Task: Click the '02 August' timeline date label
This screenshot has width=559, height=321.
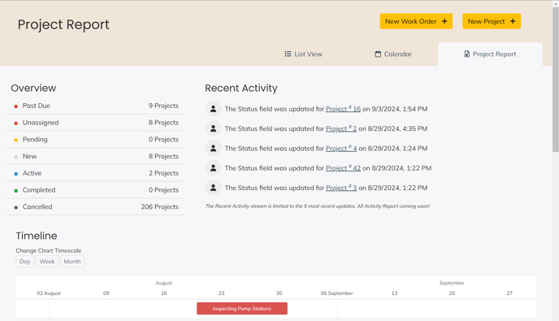Action: point(49,293)
